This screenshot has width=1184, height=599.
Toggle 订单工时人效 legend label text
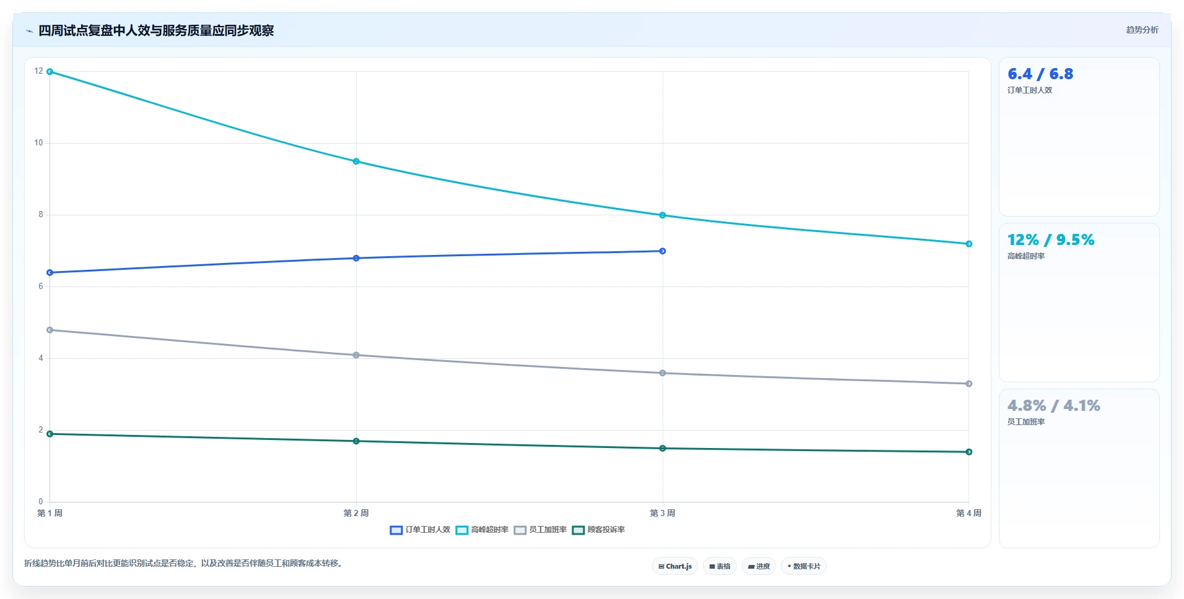pos(427,530)
